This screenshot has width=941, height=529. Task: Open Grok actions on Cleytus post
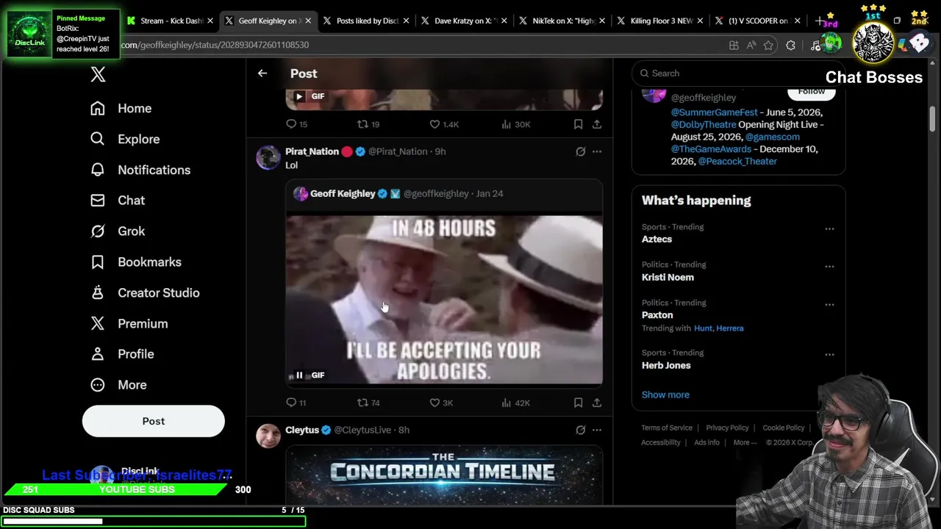click(581, 430)
